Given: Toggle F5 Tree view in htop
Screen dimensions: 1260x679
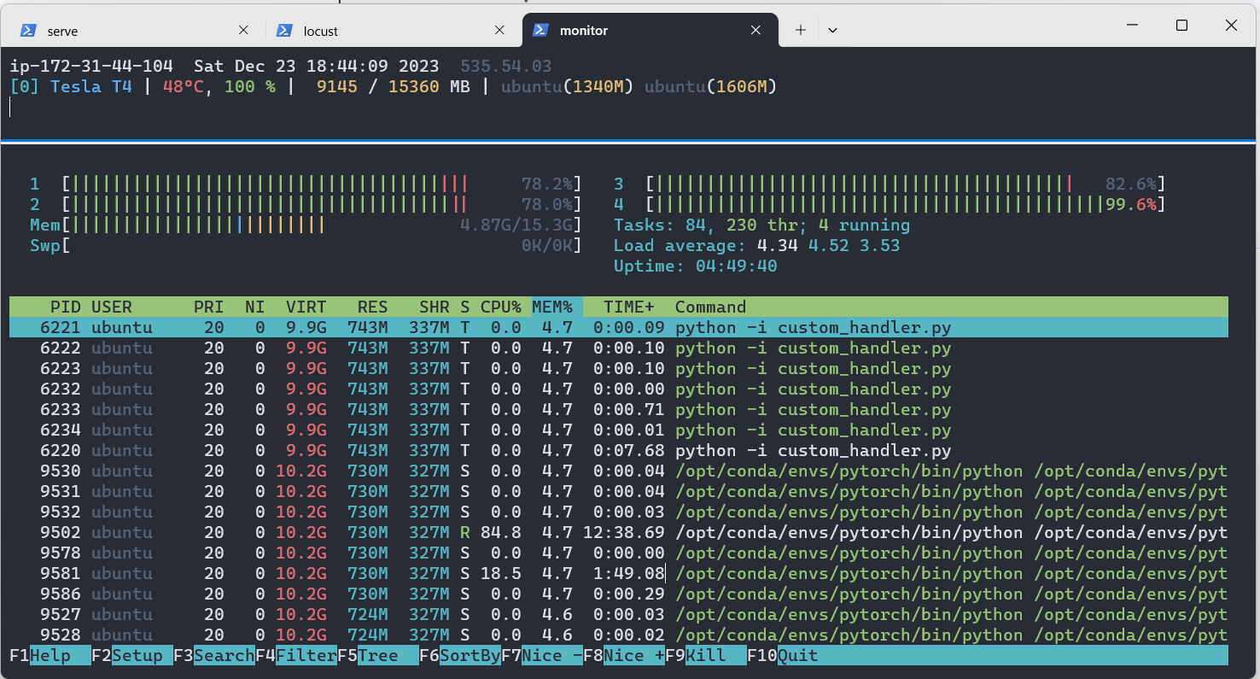Looking at the screenshot, I should (x=378, y=655).
